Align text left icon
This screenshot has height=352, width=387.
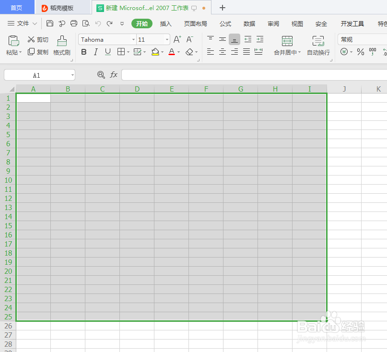210,52
